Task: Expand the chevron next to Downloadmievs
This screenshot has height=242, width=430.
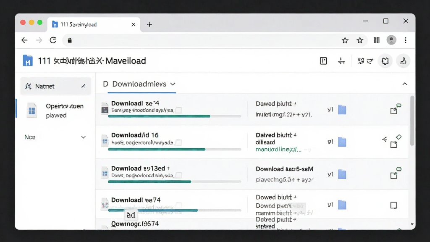Action: [173, 84]
